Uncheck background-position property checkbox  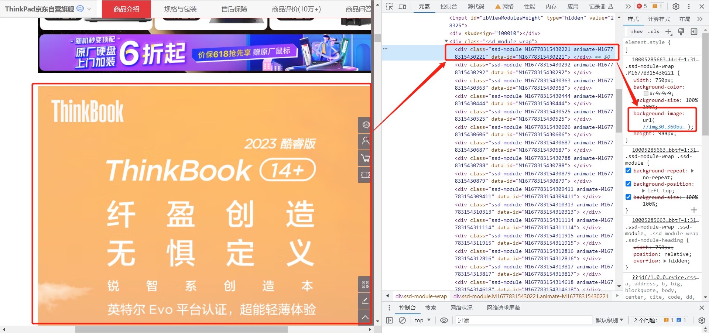point(628,184)
